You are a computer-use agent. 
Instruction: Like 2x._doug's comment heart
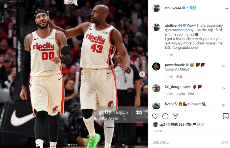pos(224,88)
